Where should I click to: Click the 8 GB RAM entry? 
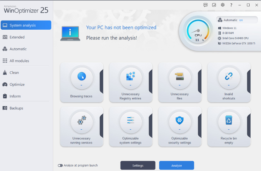[x=226, y=33]
